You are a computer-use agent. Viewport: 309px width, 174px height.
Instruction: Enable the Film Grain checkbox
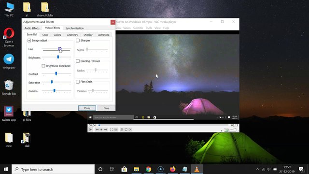click(78, 82)
